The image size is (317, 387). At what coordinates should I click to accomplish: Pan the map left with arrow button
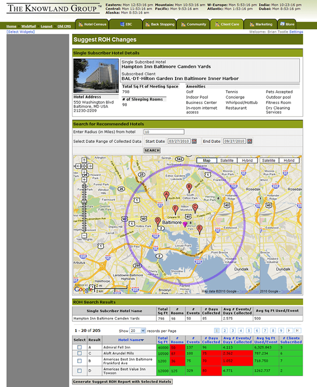click(78, 166)
